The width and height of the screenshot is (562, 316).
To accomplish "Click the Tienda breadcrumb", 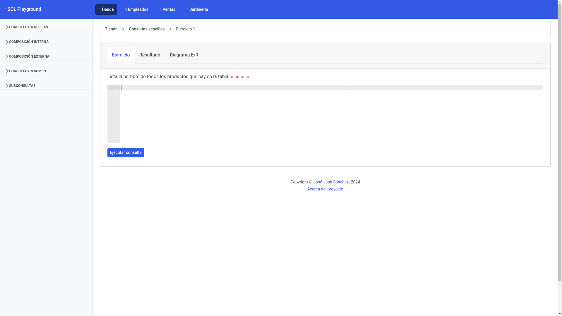I will [111, 29].
